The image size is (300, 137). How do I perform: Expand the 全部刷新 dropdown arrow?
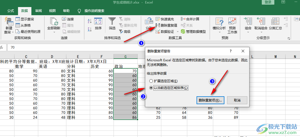(54, 32)
